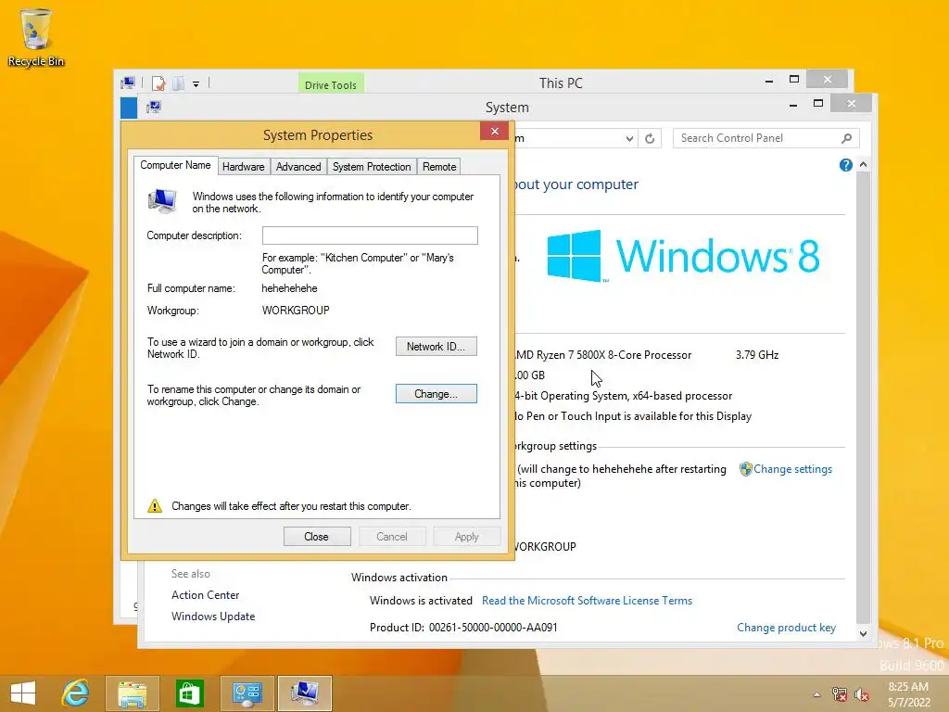This screenshot has width=949, height=712.
Task: Show hidden tray icons arrow
Action: tap(816, 694)
